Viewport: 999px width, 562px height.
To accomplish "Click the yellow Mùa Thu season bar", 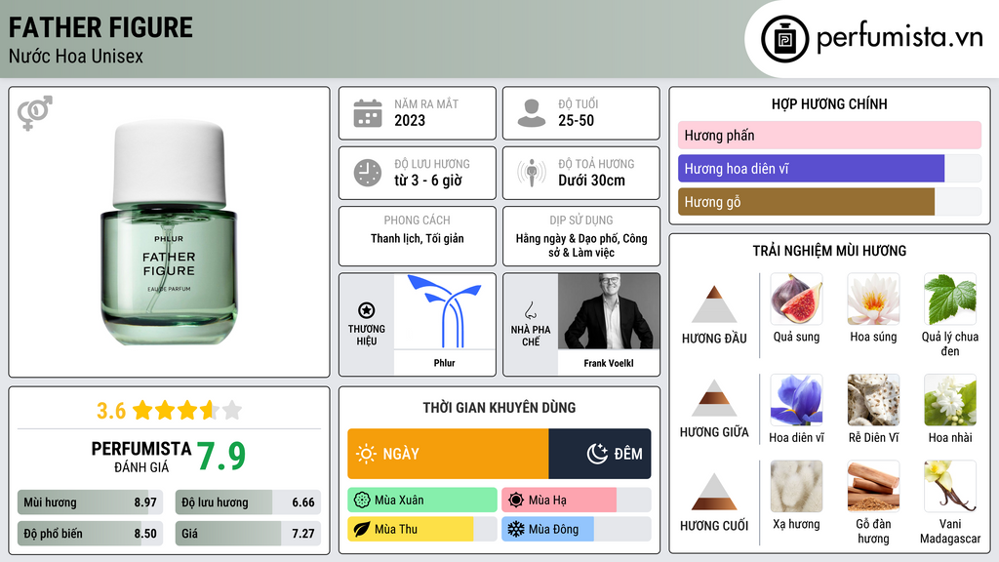I will click(x=411, y=529).
